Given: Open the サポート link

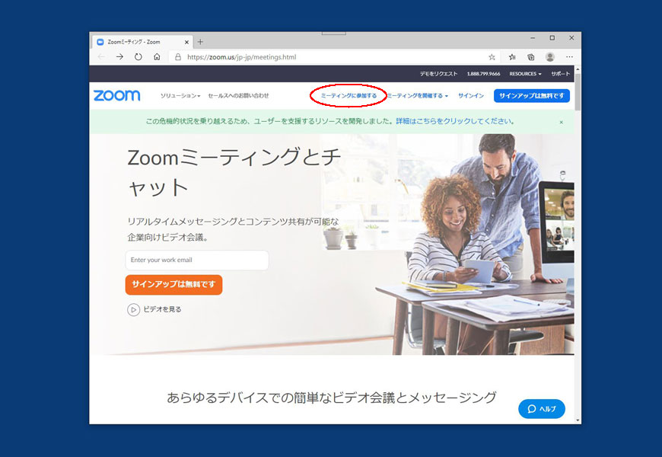Looking at the screenshot, I should coord(561,74).
